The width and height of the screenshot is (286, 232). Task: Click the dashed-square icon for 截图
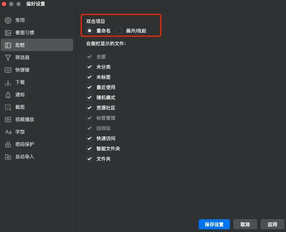click(x=8, y=107)
